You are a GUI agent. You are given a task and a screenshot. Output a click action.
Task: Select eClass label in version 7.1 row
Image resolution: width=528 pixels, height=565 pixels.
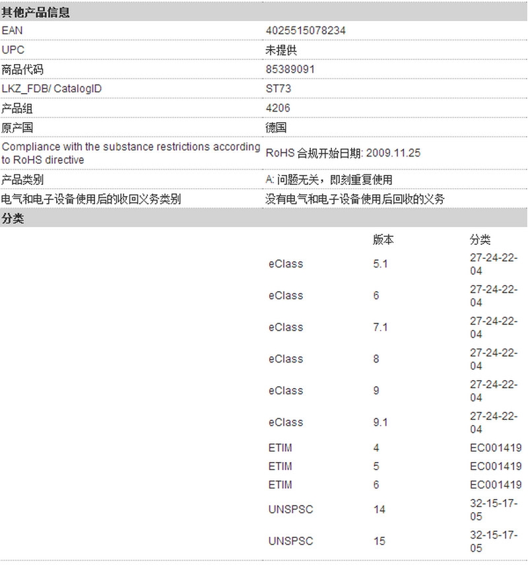[286, 327]
